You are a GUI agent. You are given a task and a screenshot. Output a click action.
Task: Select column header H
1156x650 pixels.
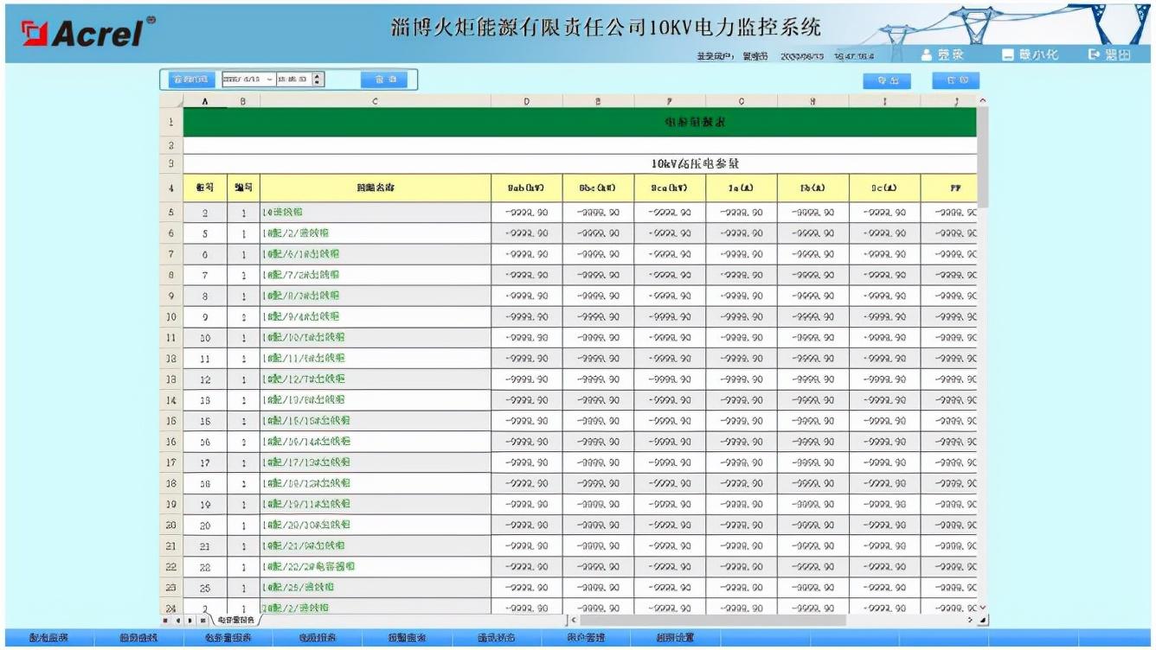point(813,101)
